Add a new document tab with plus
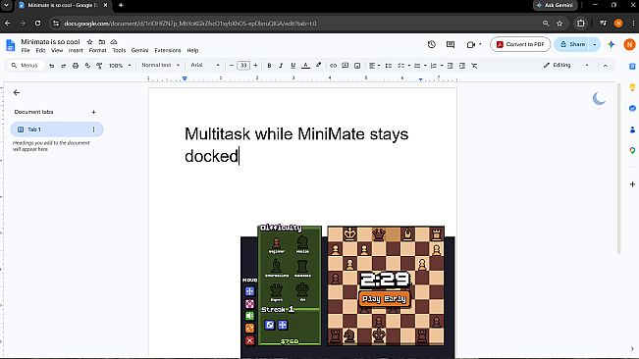Viewport: 639px width, 359px height. [93, 112]
